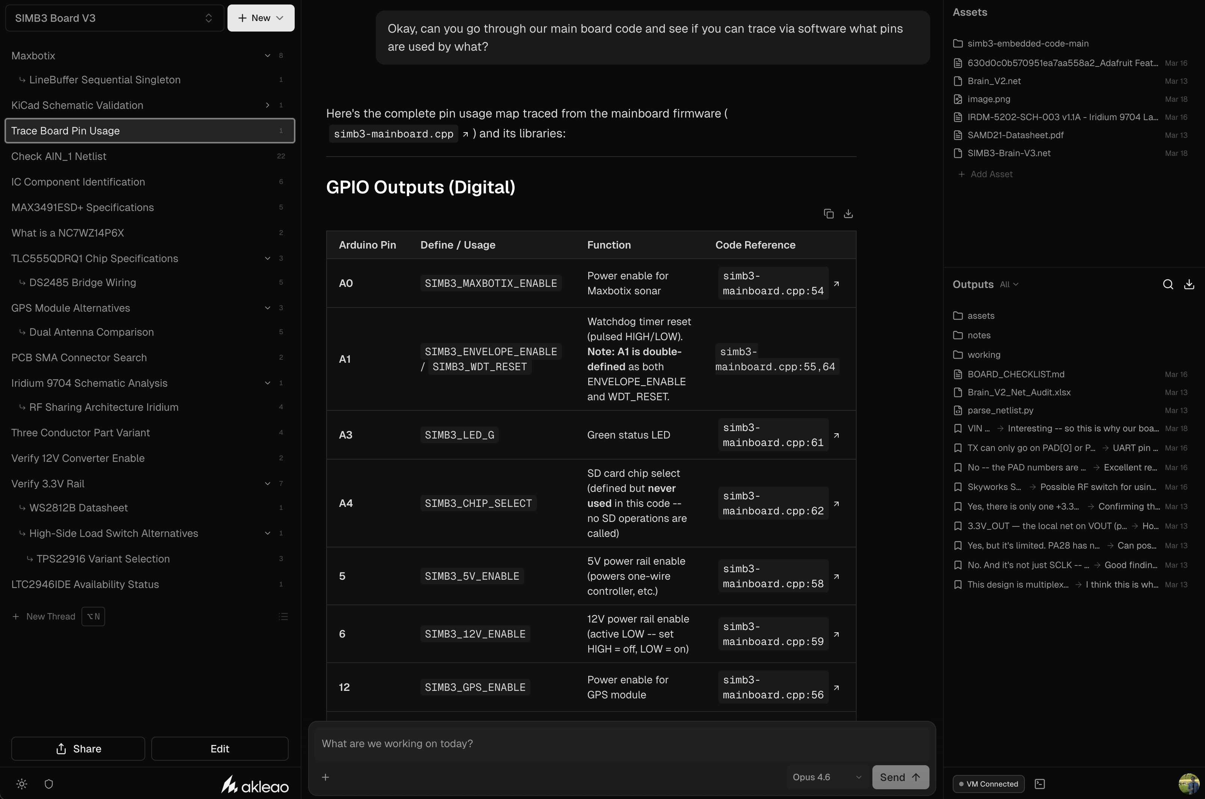Screen dimensions: 1205x799
Task: Collapse the Maxbotix thread group
Action: coord(267,56)
